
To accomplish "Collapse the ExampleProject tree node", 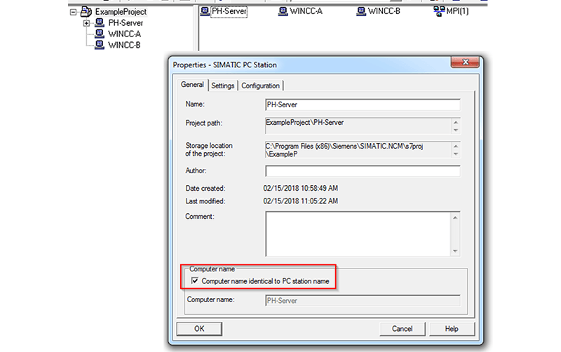I will (73, 12).
